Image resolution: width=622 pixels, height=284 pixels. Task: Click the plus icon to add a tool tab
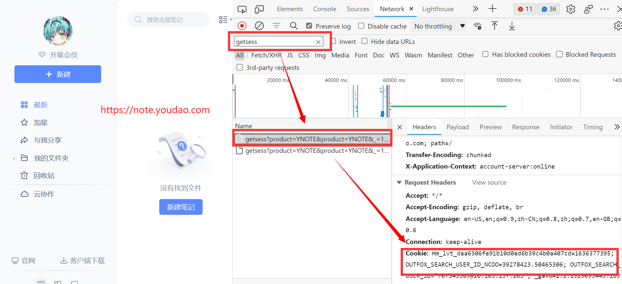[x=492, y=9]
